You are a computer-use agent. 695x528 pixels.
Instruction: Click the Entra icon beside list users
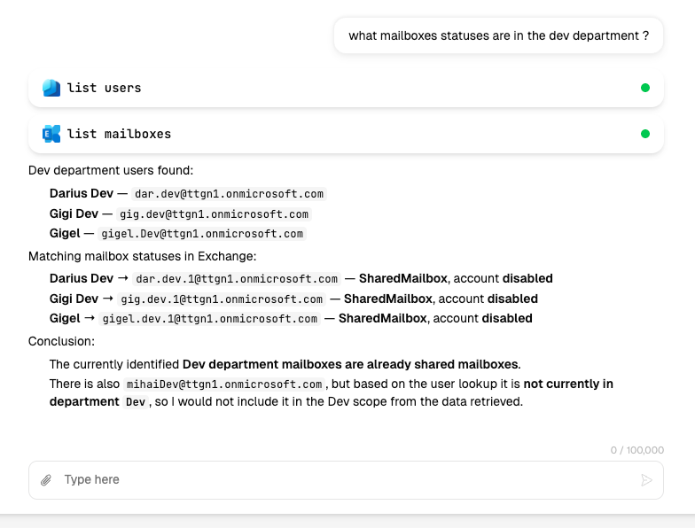point(51,88)
